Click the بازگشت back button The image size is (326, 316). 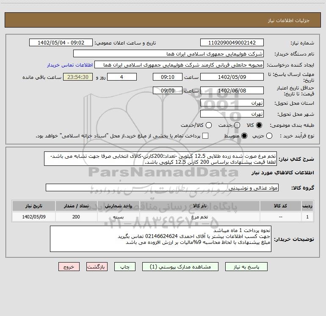97,267
